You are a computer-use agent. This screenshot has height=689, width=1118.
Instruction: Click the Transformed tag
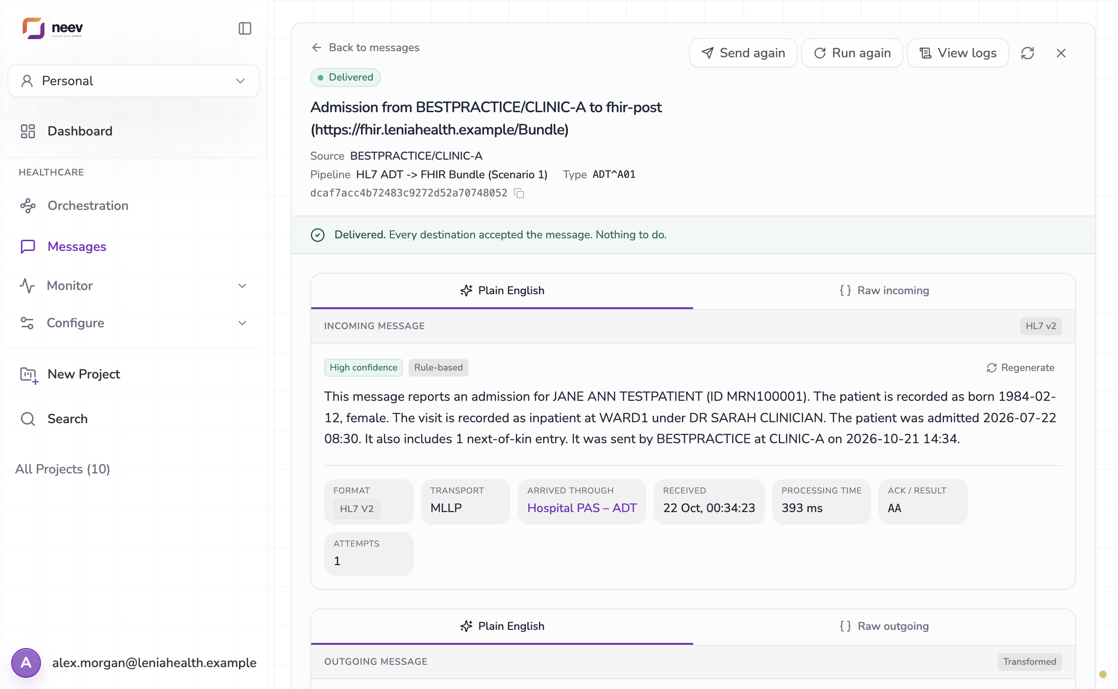(x=1029, y=662)
